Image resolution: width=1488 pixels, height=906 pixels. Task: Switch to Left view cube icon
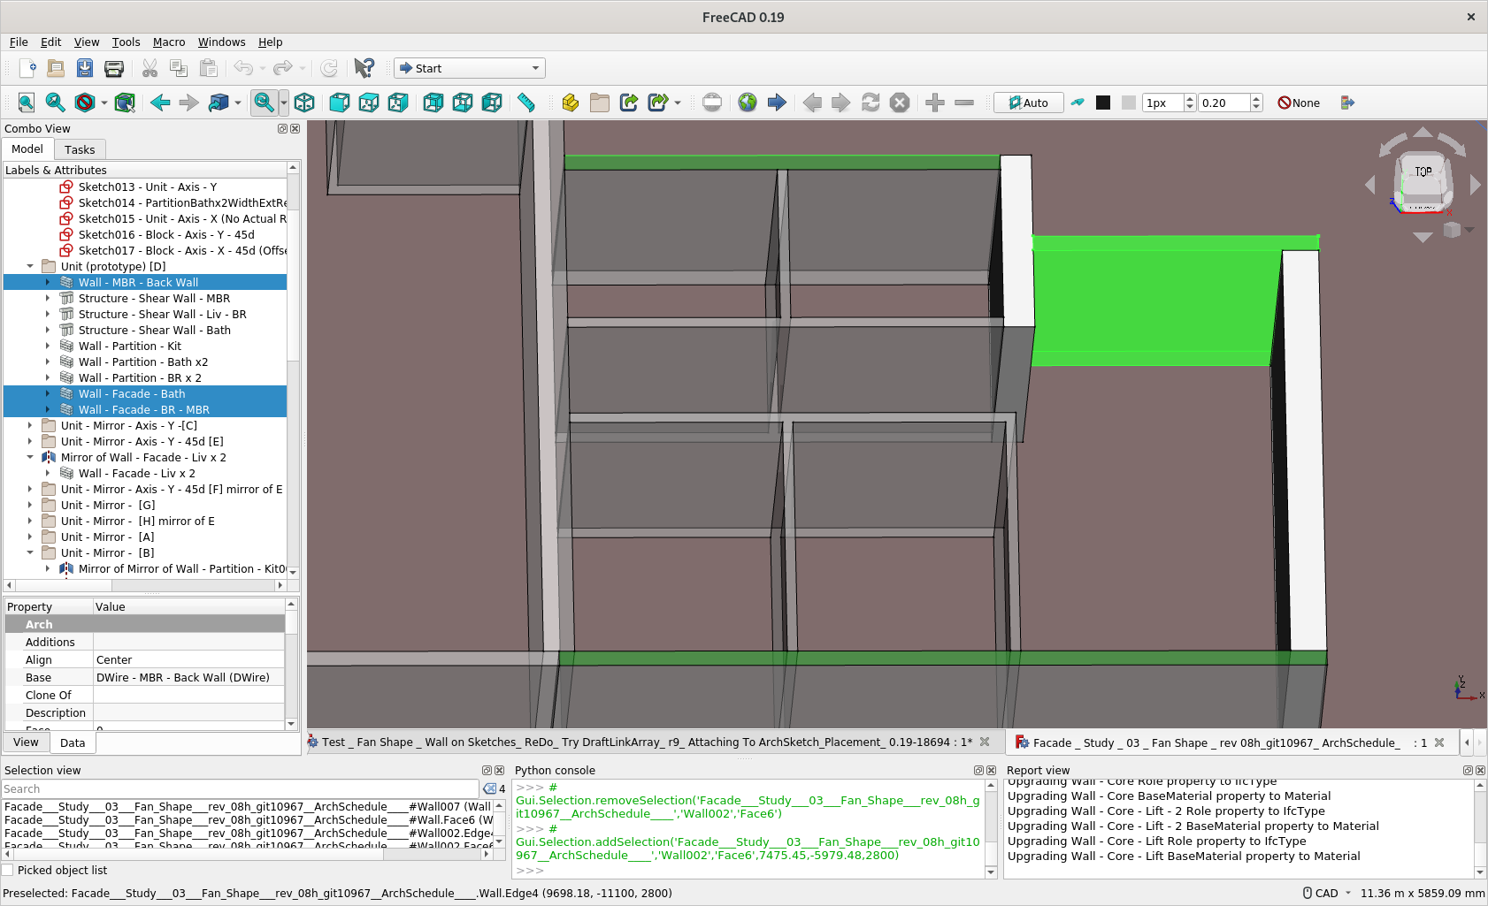[x=492, y=103]
